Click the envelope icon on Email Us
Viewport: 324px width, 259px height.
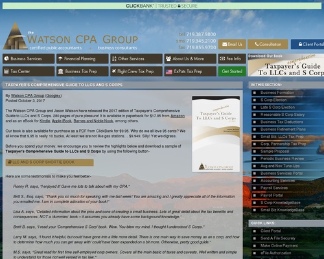[225, 45]
